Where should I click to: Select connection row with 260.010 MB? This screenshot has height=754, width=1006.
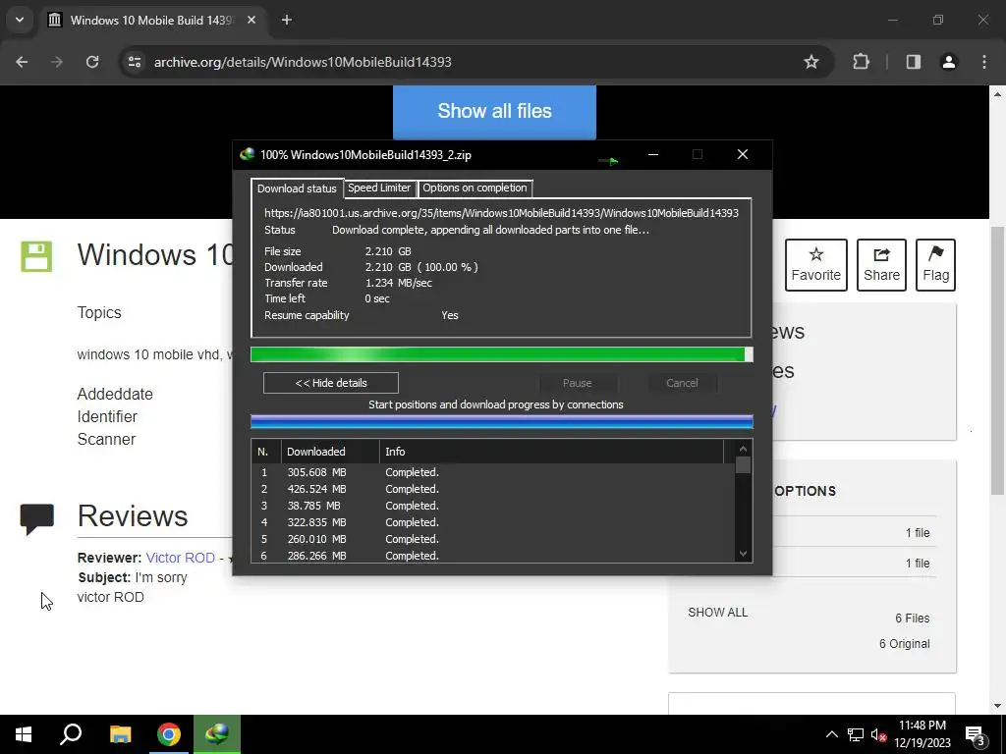coord(493,539)
